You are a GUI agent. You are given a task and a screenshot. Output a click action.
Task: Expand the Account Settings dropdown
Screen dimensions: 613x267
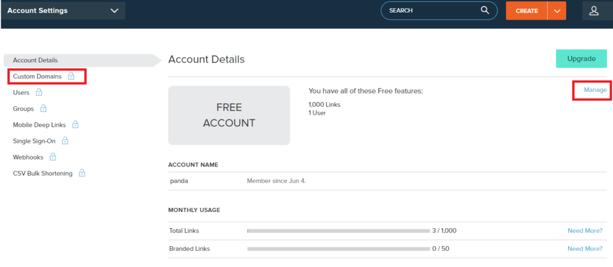pyautogui.click(x=114, y=11)
